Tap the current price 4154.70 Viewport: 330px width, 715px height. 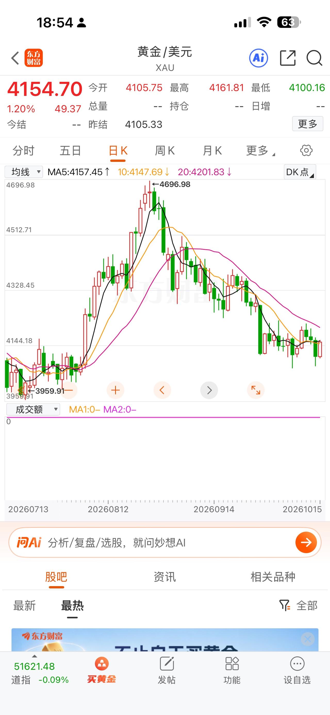click(x=45, y=89)
